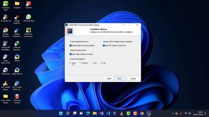Open the volume tray icon
209x117 pixels.
[x=189, y=113]
